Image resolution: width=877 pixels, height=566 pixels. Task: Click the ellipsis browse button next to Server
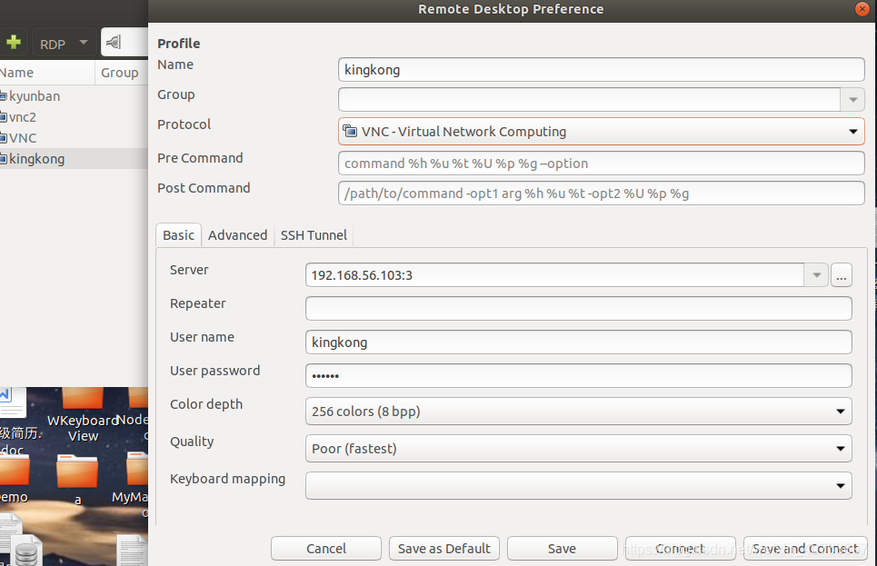842,275
